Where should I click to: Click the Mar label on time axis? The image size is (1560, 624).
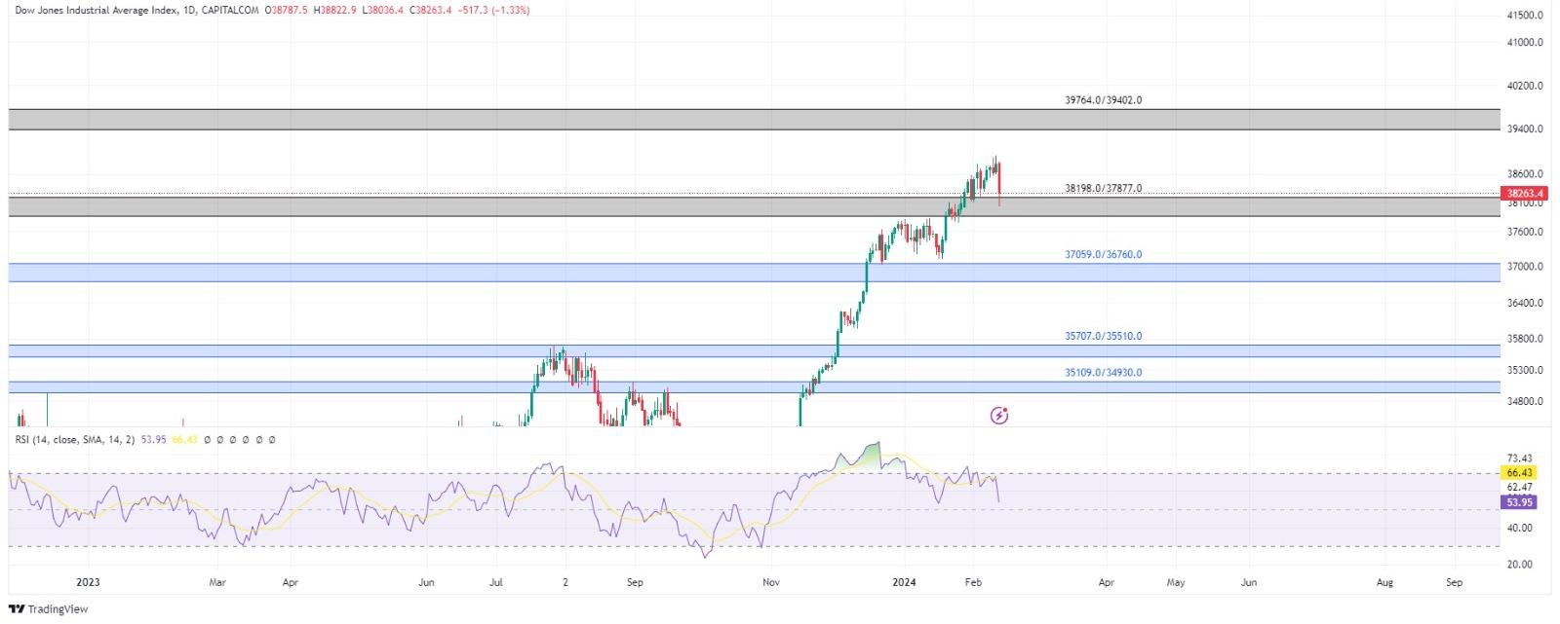point(217,583)
